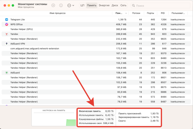This screenshot has width=193, height=129.
Task: Select Yandex Helper (Renderer) with PID 8613
Action: [x=96, y=68]
